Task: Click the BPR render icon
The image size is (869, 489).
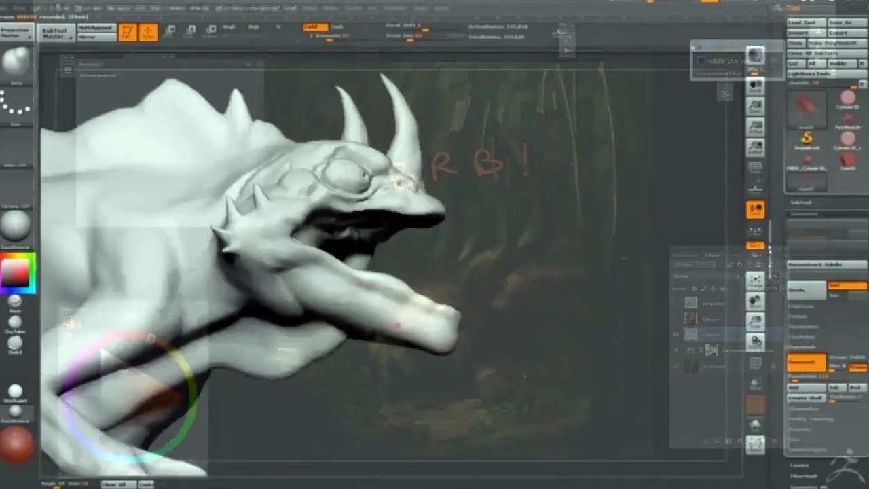Action: pos(755,56)
